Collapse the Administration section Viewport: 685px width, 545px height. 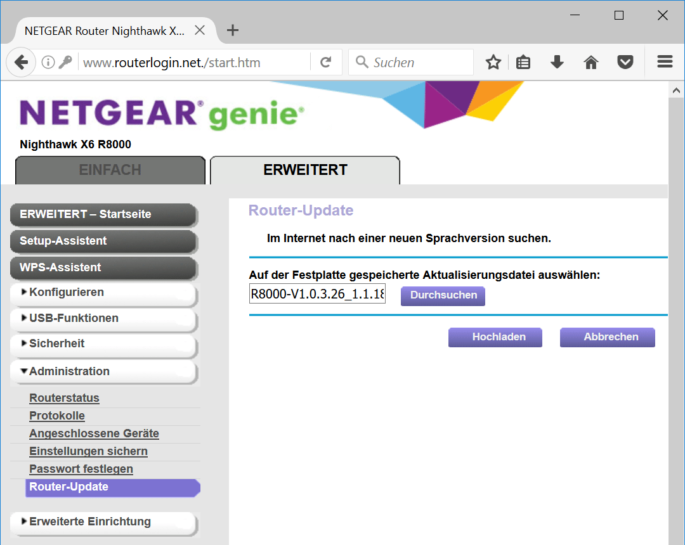click(103, 371)
